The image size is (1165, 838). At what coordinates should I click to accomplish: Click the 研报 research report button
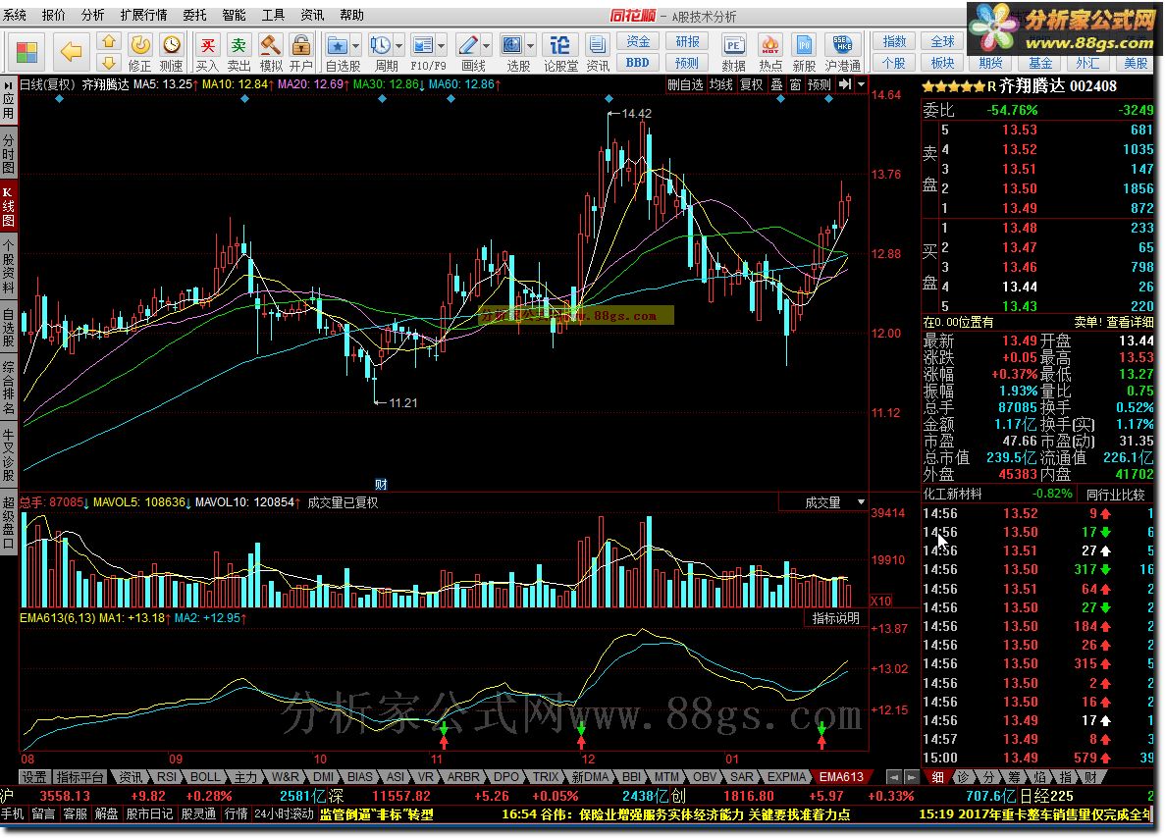coord(686,41)
